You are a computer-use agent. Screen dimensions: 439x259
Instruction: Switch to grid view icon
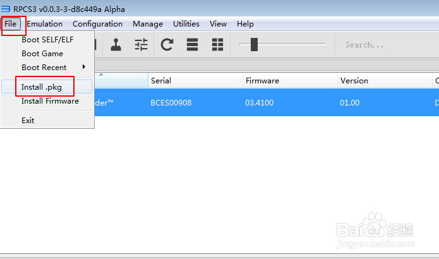(x=217, y=44)
